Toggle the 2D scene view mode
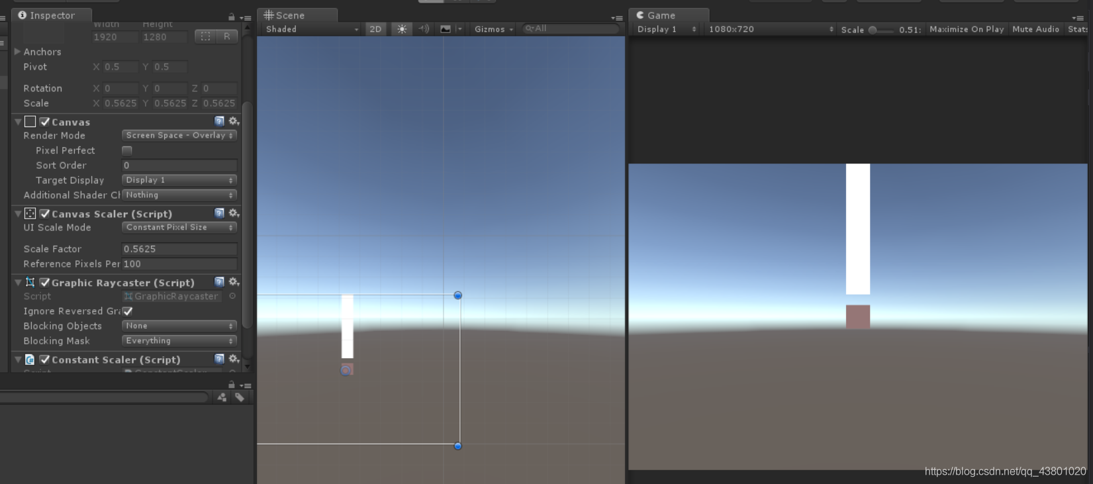Viewport: 1093px width, 484px height. click(x=375, y=29)
